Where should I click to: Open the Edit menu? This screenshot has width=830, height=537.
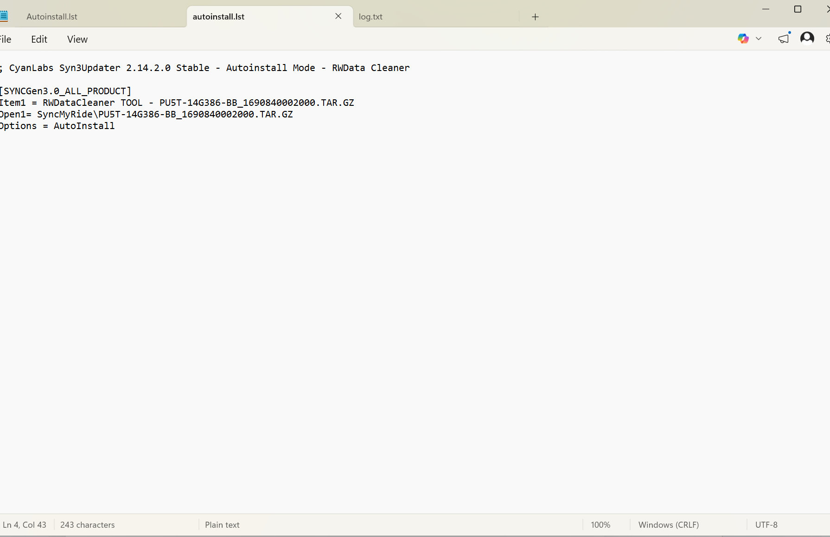pos(39,39)
